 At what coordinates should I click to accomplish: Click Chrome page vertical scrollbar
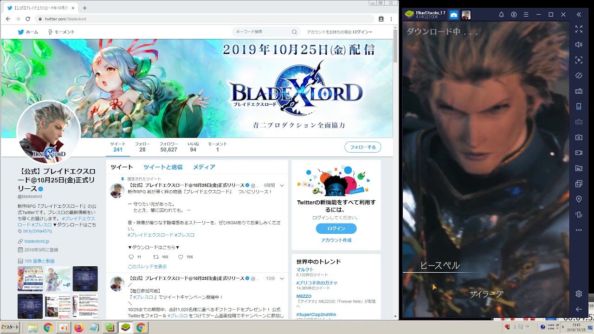(x=395, y=45)
